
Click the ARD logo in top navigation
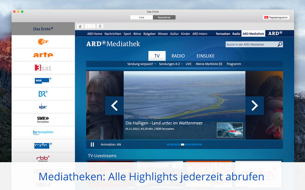[x=275, y=33]
